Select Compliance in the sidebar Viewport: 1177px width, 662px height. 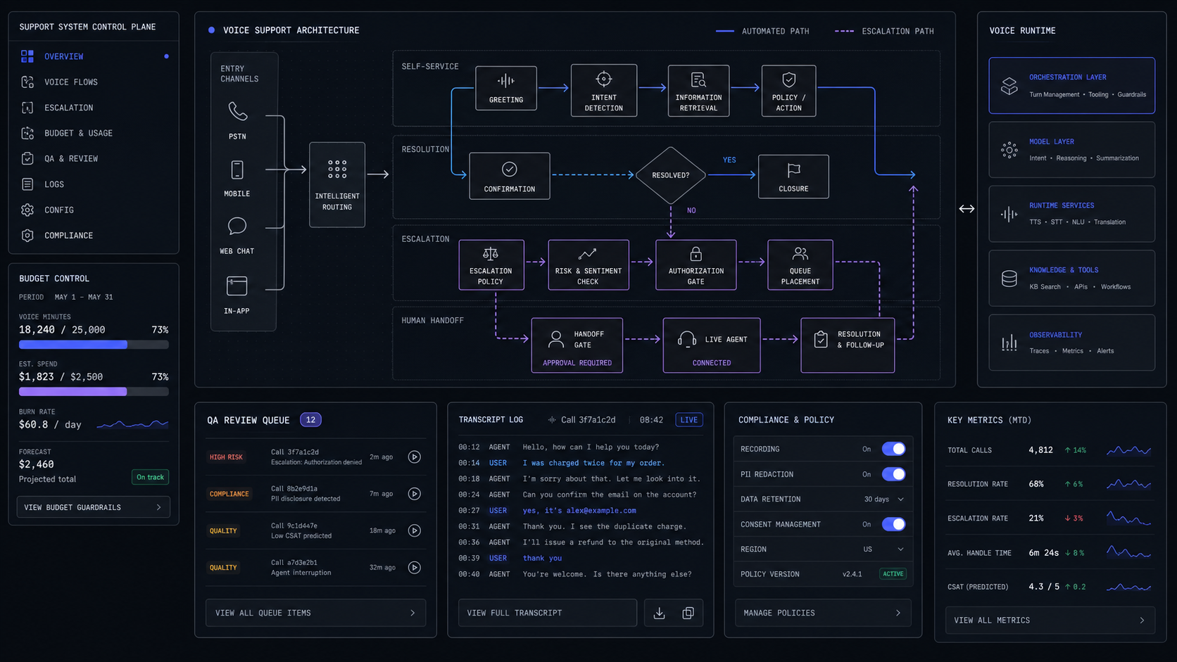coord(94,236)
